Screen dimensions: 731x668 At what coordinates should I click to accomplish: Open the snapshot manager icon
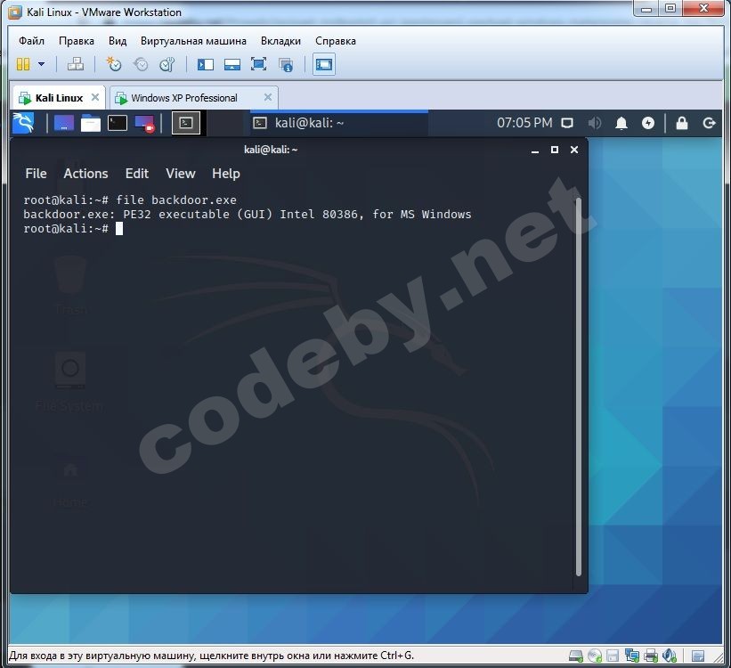click(167, 64)
